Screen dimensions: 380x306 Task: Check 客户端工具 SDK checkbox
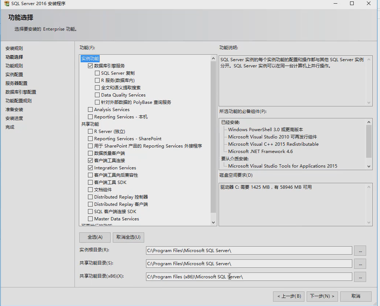(x=90, y=182)
